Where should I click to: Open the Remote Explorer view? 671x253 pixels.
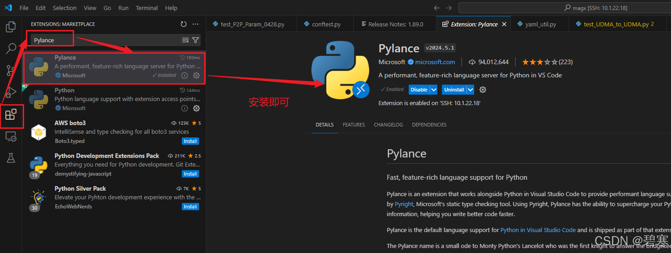(x=10, y=136)
